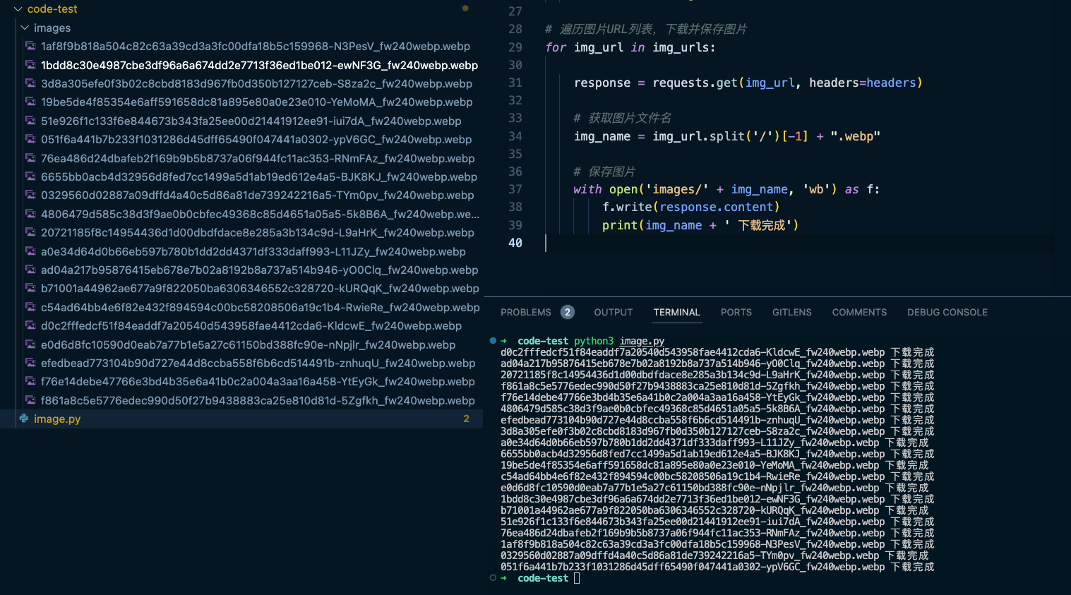
Task: Click image icon of c54ad64bb4e6f82e file
Action: 30,307
